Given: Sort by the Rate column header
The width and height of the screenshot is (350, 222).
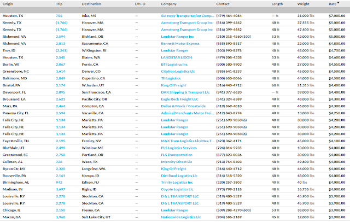Looking at the screenshot, I should pyautogui.click(x=332, y=4).
